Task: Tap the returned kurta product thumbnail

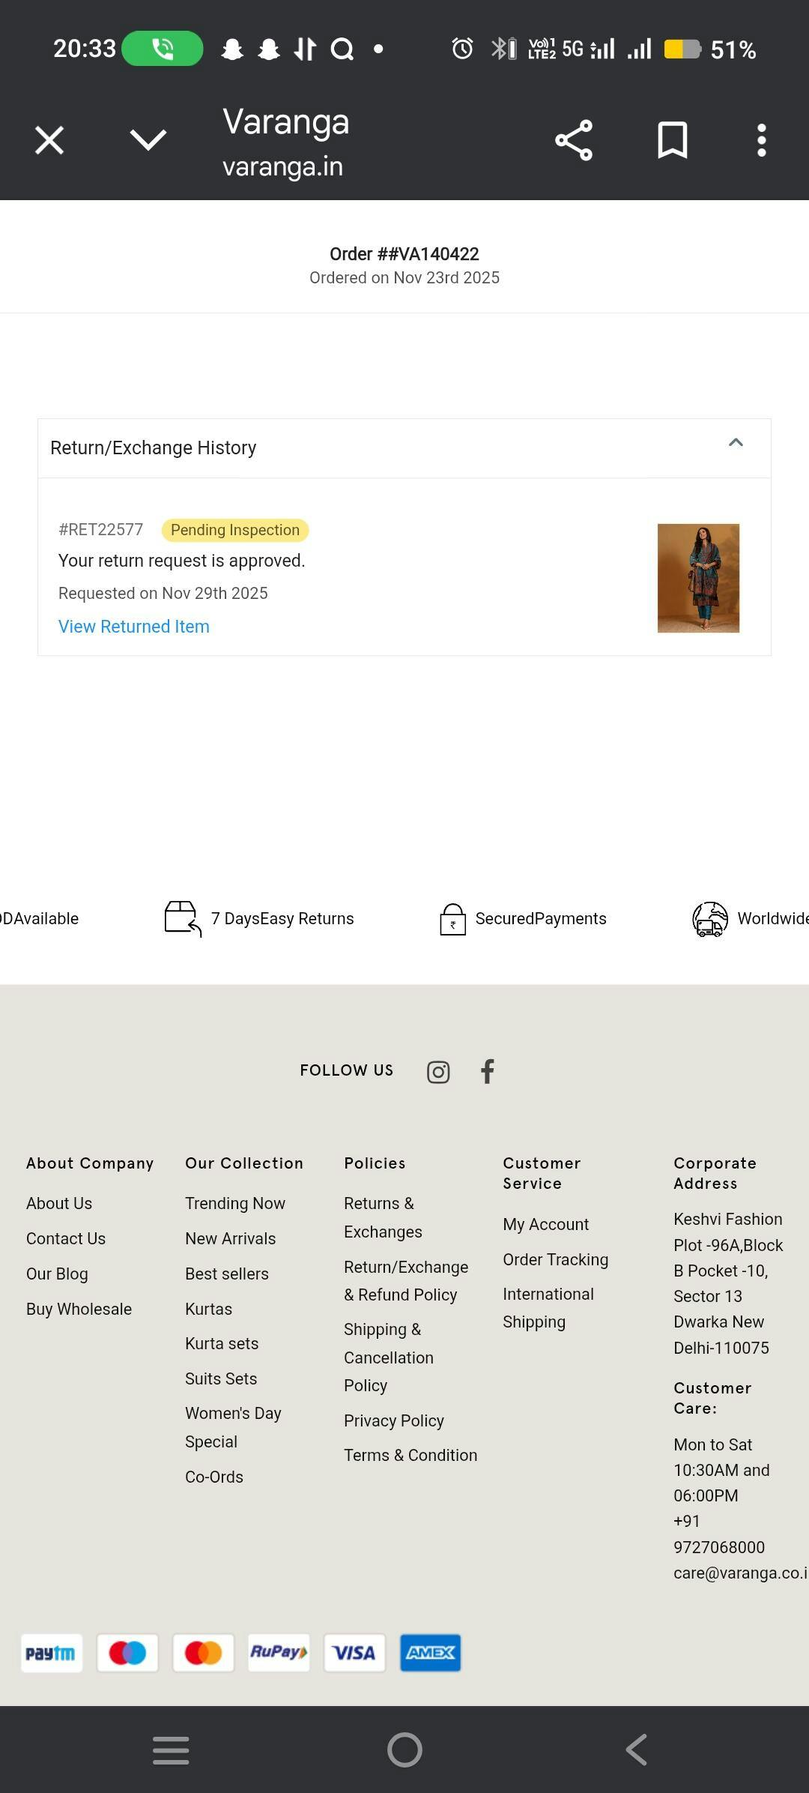Action: coord(698,578)
